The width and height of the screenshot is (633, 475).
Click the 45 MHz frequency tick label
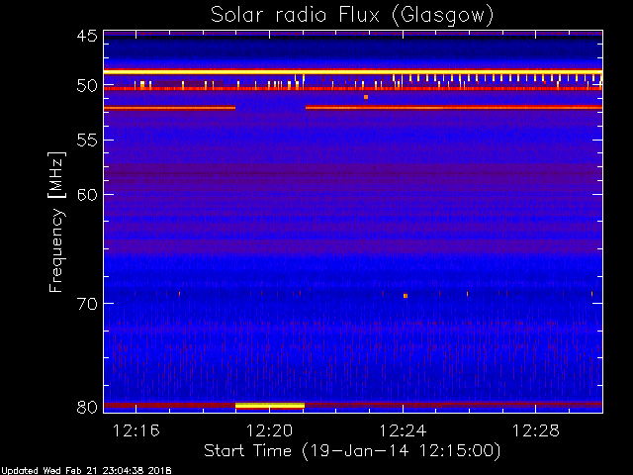click(87, 36)
